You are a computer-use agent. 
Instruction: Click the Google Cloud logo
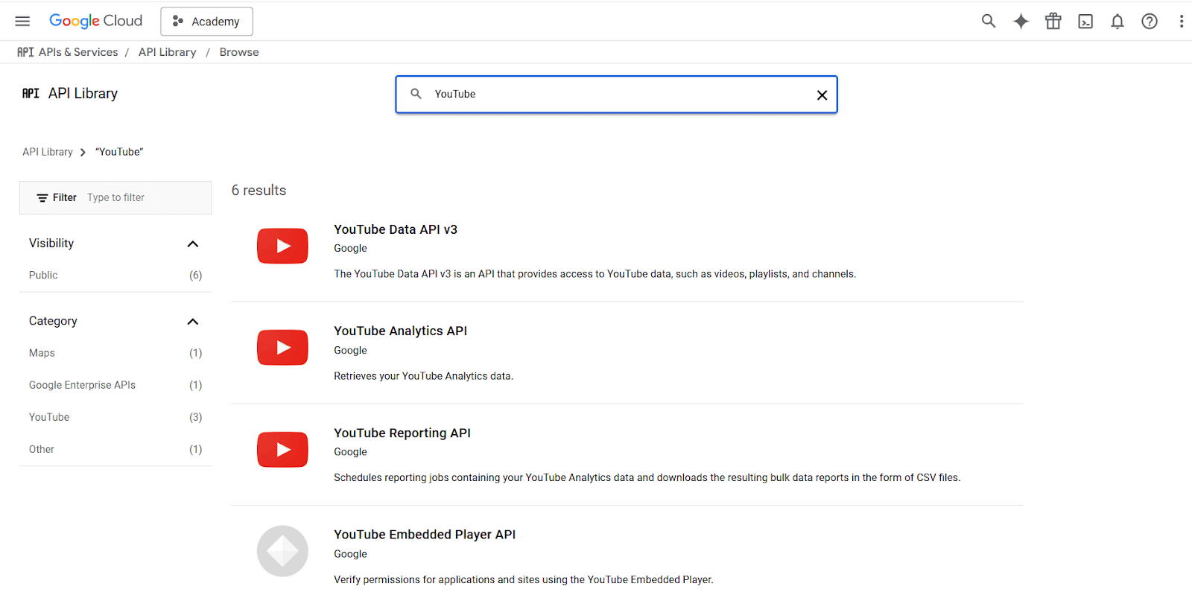coord(95,21)
